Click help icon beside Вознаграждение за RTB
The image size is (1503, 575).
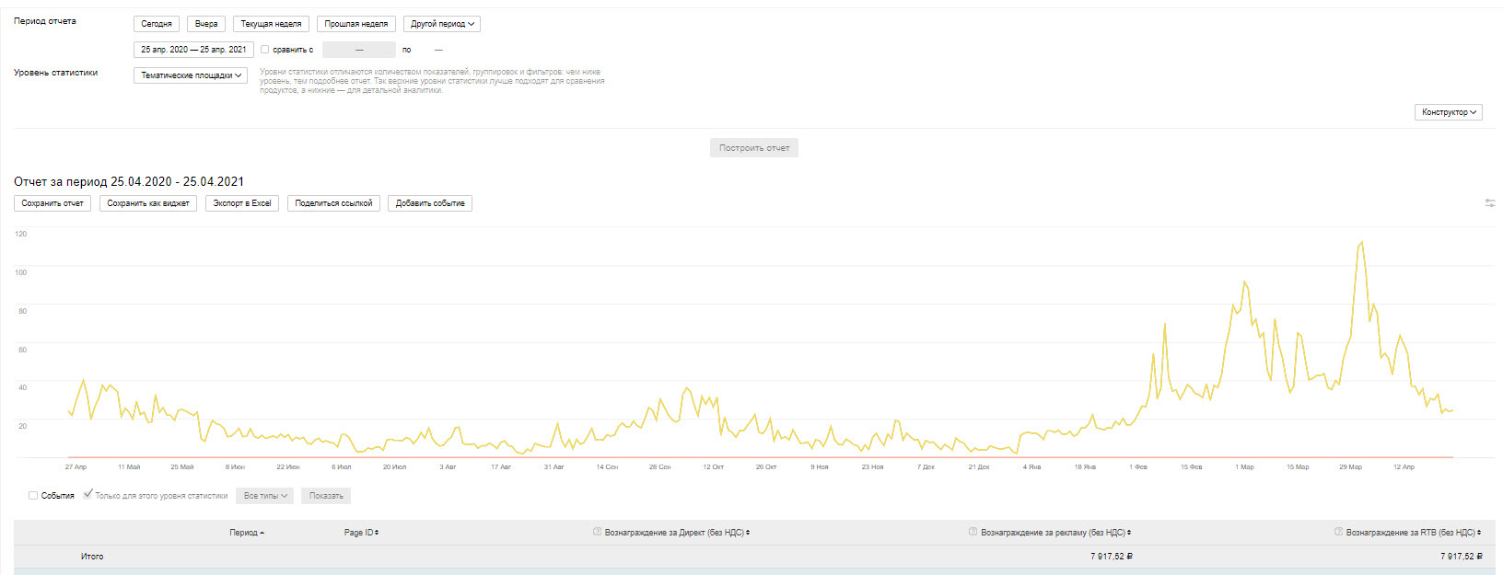click(x=1338, y=532)
